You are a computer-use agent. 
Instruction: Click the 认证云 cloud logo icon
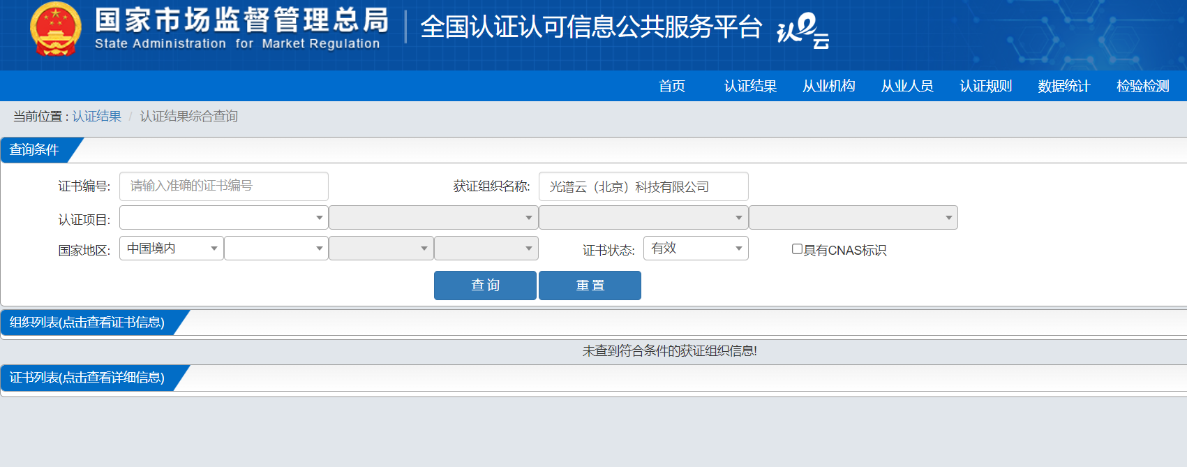point(803,31)
